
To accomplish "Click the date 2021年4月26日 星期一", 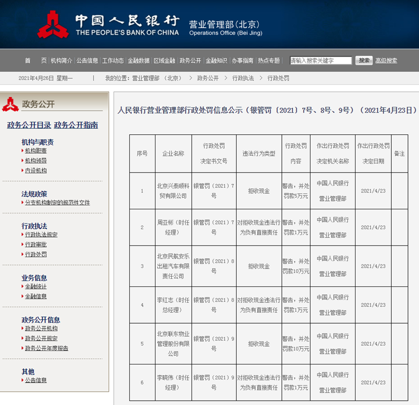I will (46, 78).
